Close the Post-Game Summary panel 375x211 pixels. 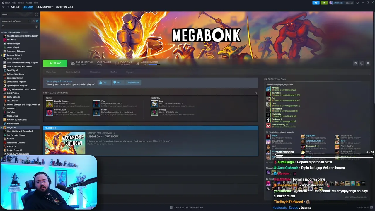(255, 93)
